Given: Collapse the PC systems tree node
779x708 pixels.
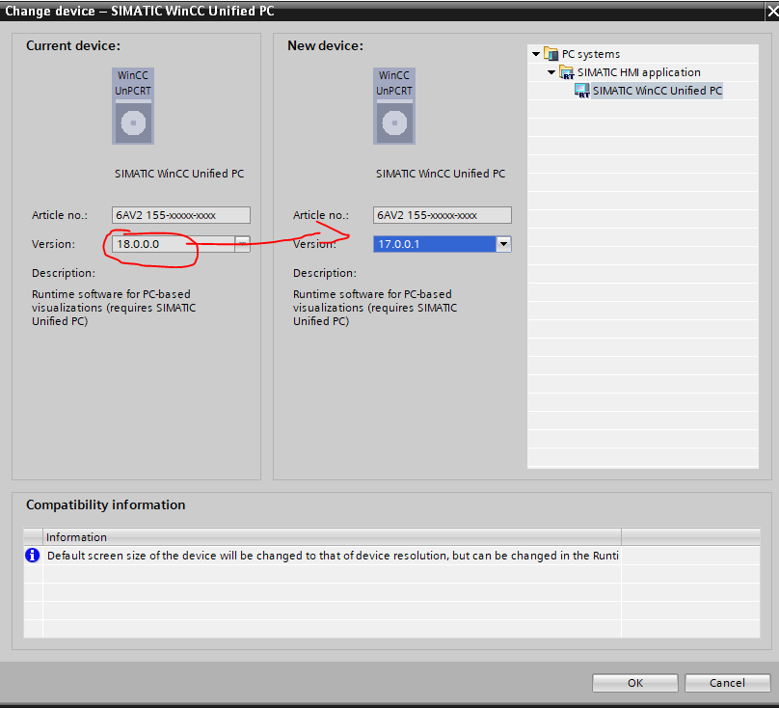Looking at the screenshot, I should 536,54.
